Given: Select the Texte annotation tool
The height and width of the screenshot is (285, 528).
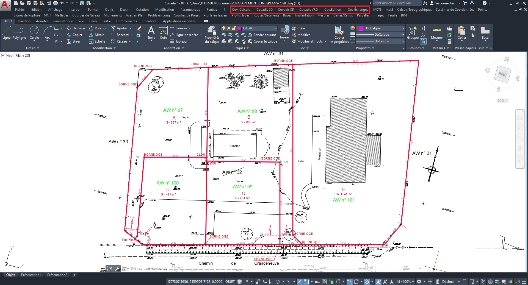Looking at the screenshot, I should click(x=151, y=33).
